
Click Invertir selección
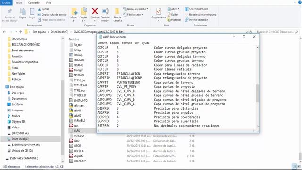point(196,20)
